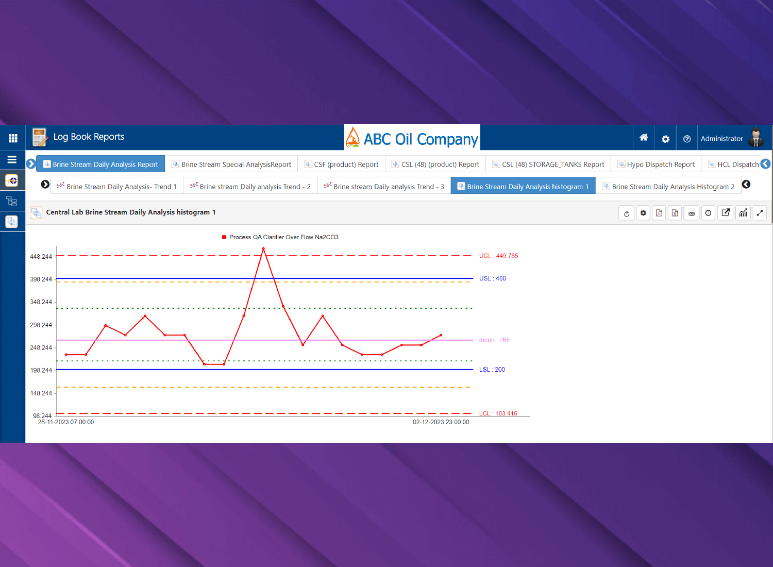Export the report to Excel
The image size is (773, 567).
tap(675, 213)
